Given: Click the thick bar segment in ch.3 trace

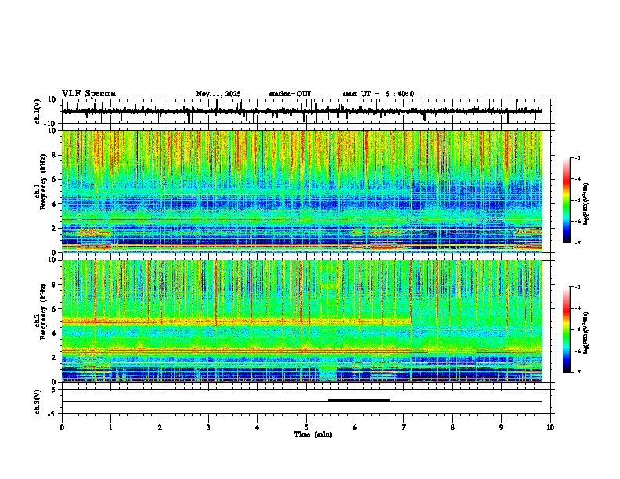Looking at the screenshot, I should pyautogui.click(x=359, y=401).
